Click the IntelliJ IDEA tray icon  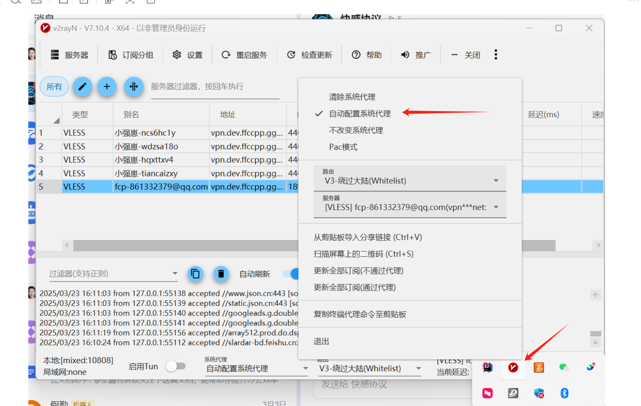[487, 368]
